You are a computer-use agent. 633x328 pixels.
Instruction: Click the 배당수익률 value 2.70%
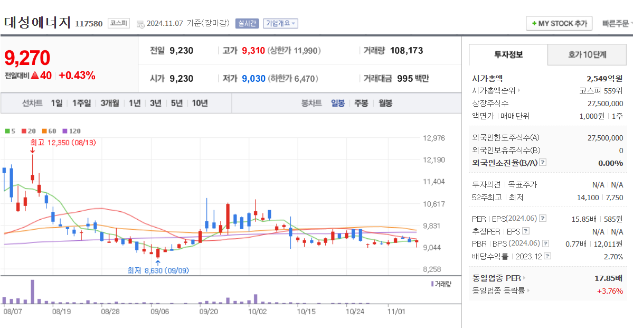click(x=613, y=257)
